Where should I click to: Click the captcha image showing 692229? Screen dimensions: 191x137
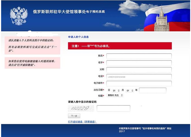coord(80,108)
